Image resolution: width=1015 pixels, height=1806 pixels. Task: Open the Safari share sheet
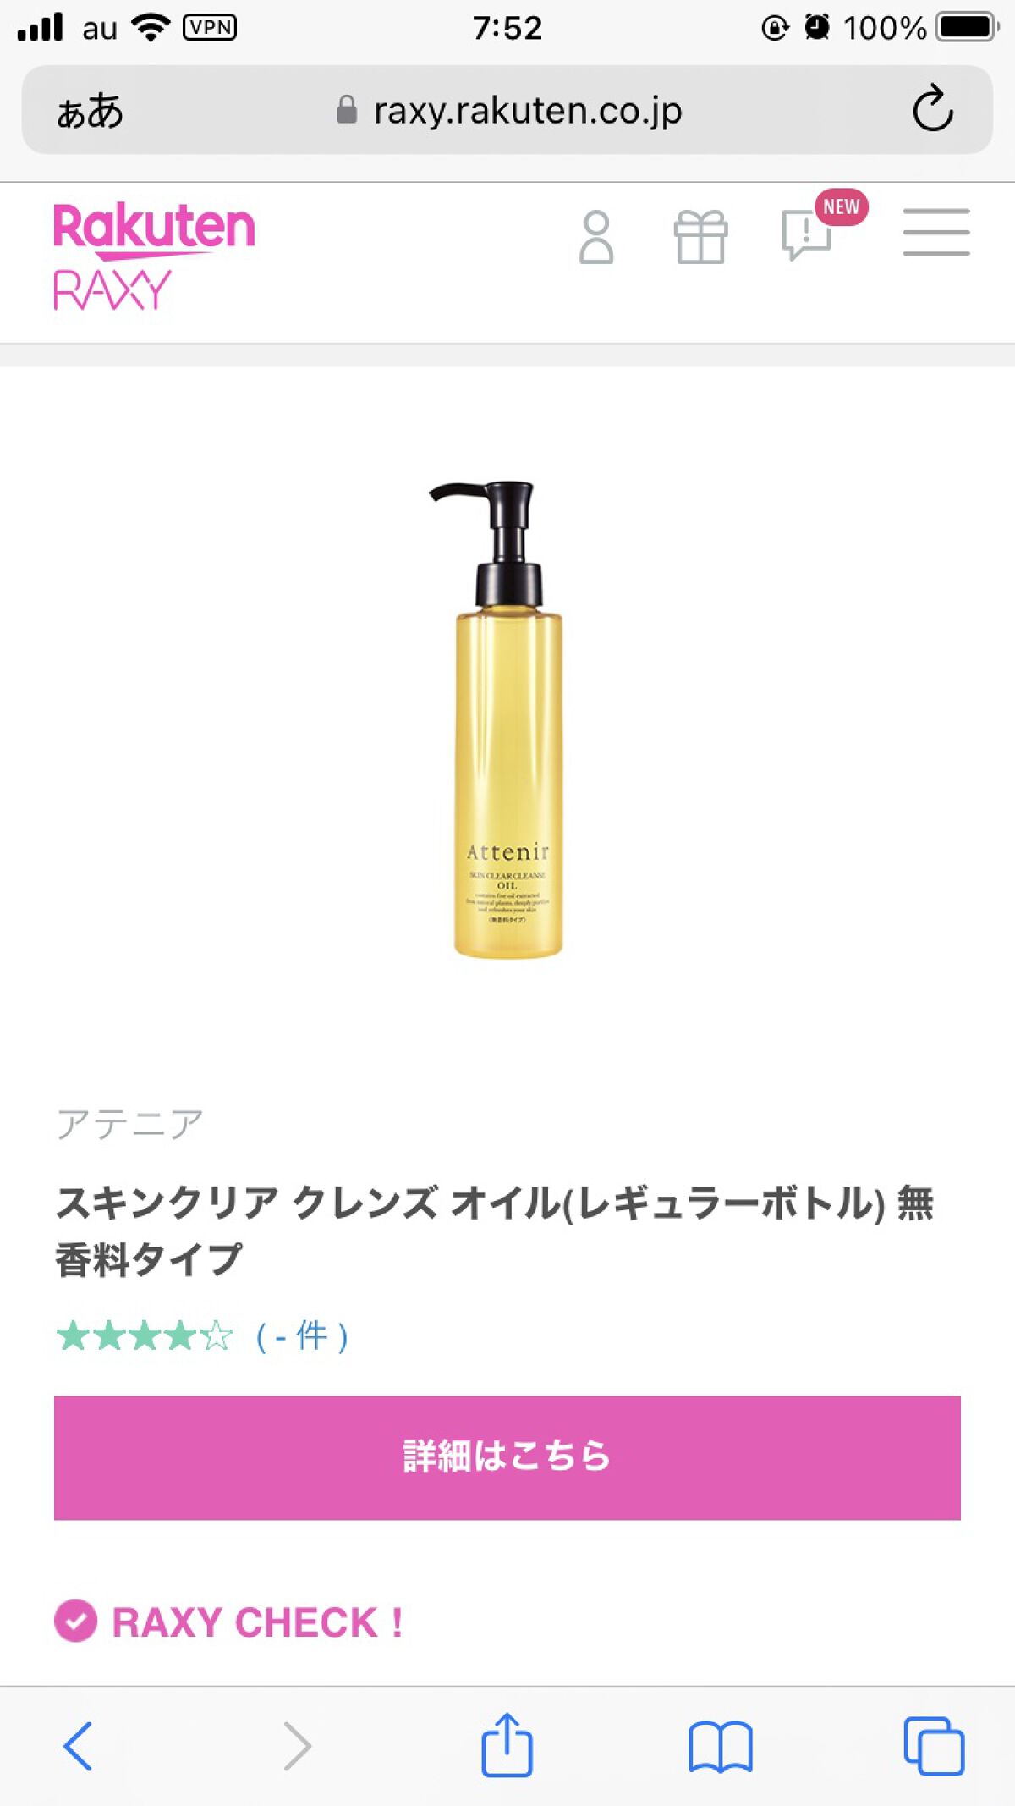[x=507, y=1743]
